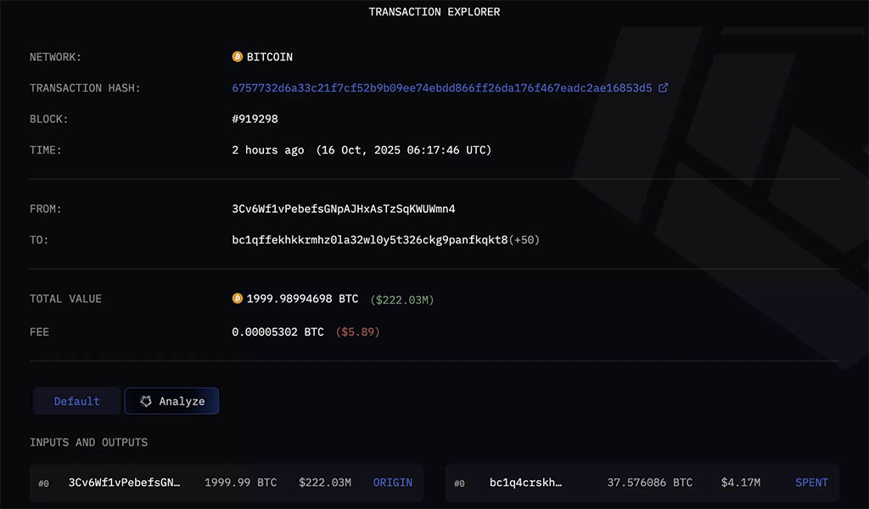The width and height of the screenshot is (869, 509).
Task: Switch to the Analyze view tab
Action: 172,401
